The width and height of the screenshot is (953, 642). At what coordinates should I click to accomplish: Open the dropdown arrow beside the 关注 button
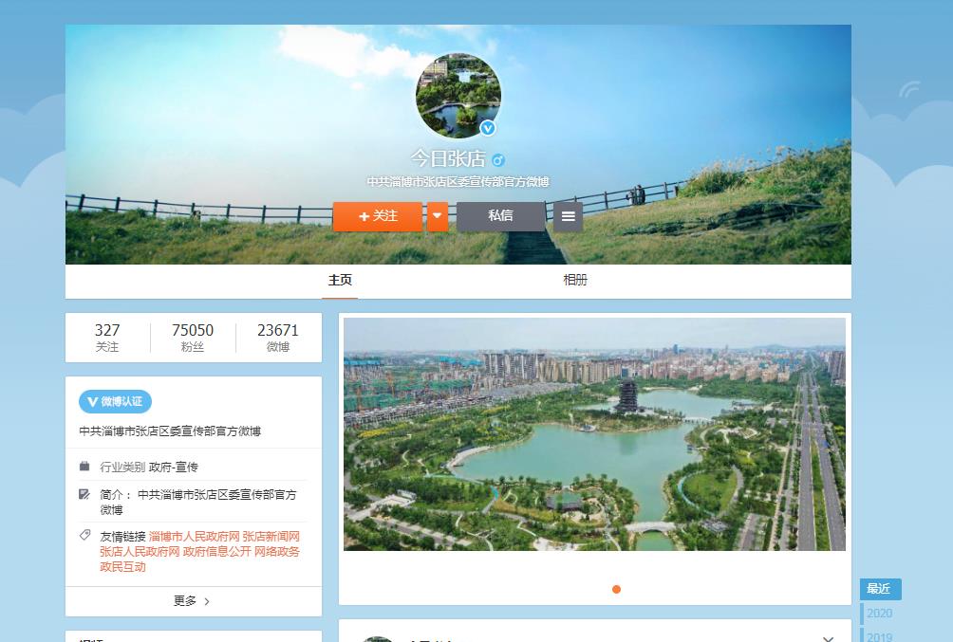437,216
